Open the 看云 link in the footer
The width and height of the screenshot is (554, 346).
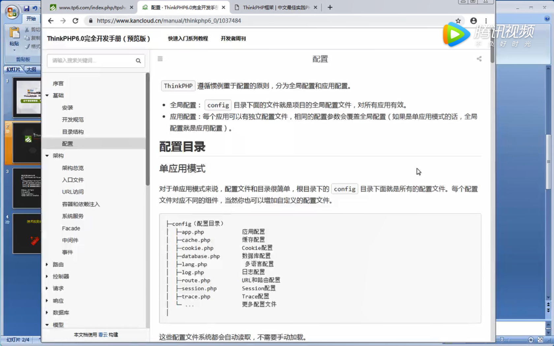(x=103, y=335)
